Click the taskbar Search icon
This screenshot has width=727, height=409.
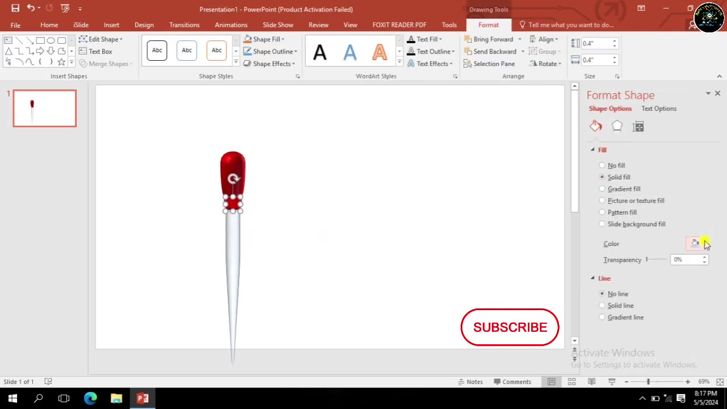pyautogui.click(x=39, y=398)
